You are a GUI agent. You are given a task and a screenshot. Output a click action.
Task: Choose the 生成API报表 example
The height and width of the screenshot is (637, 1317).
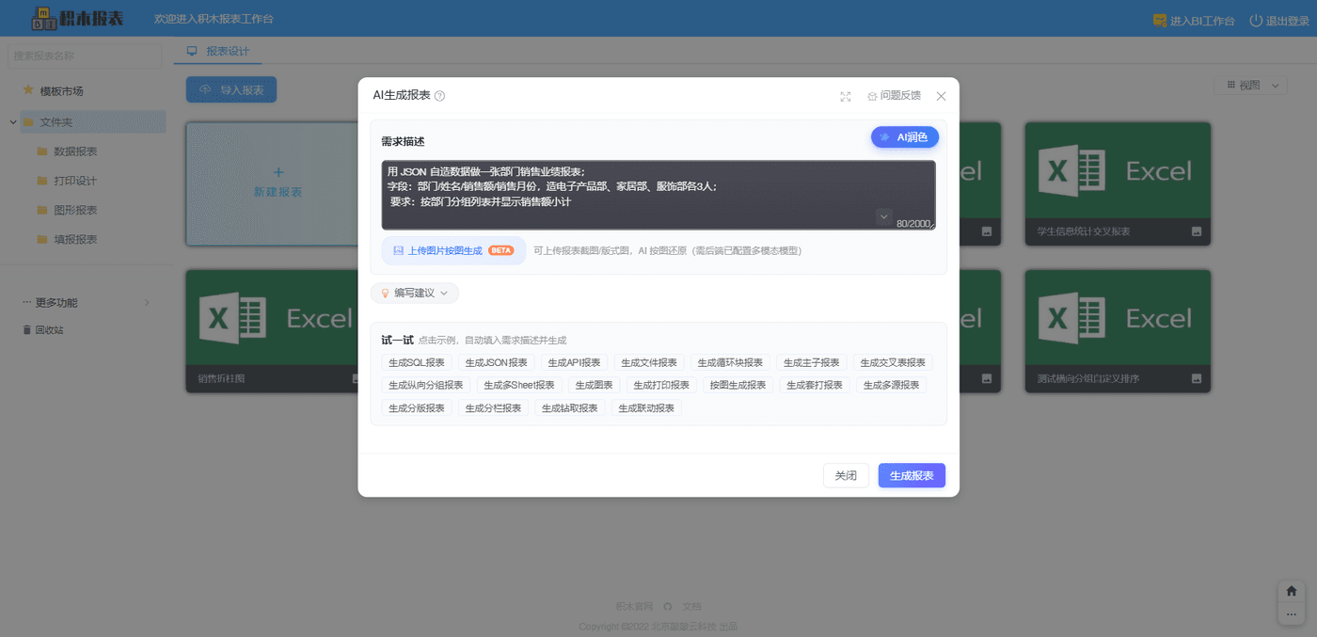574,362
